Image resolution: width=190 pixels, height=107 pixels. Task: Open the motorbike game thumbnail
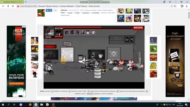click(129, 18)
